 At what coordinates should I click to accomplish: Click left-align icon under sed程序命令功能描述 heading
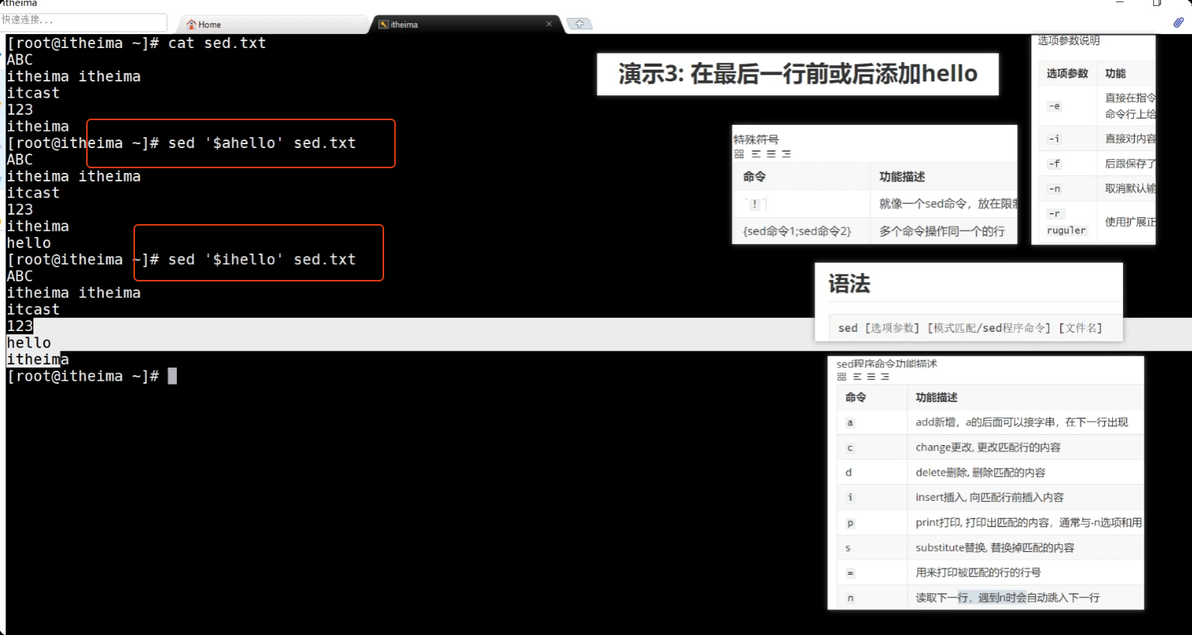858,377
